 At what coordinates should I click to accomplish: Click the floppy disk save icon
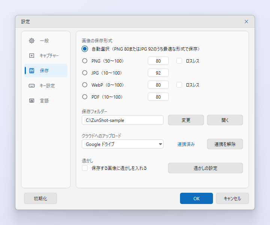[x=31, y=70]
